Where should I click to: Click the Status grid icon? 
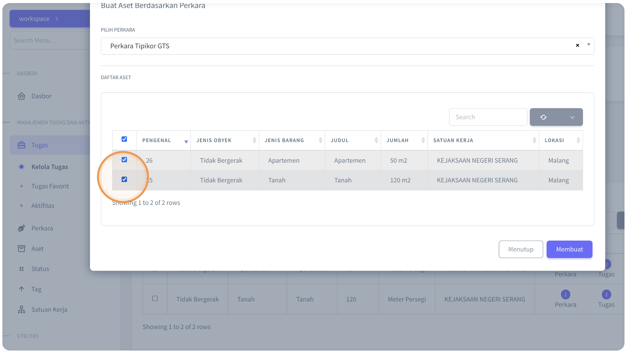[x=21, y=269]
